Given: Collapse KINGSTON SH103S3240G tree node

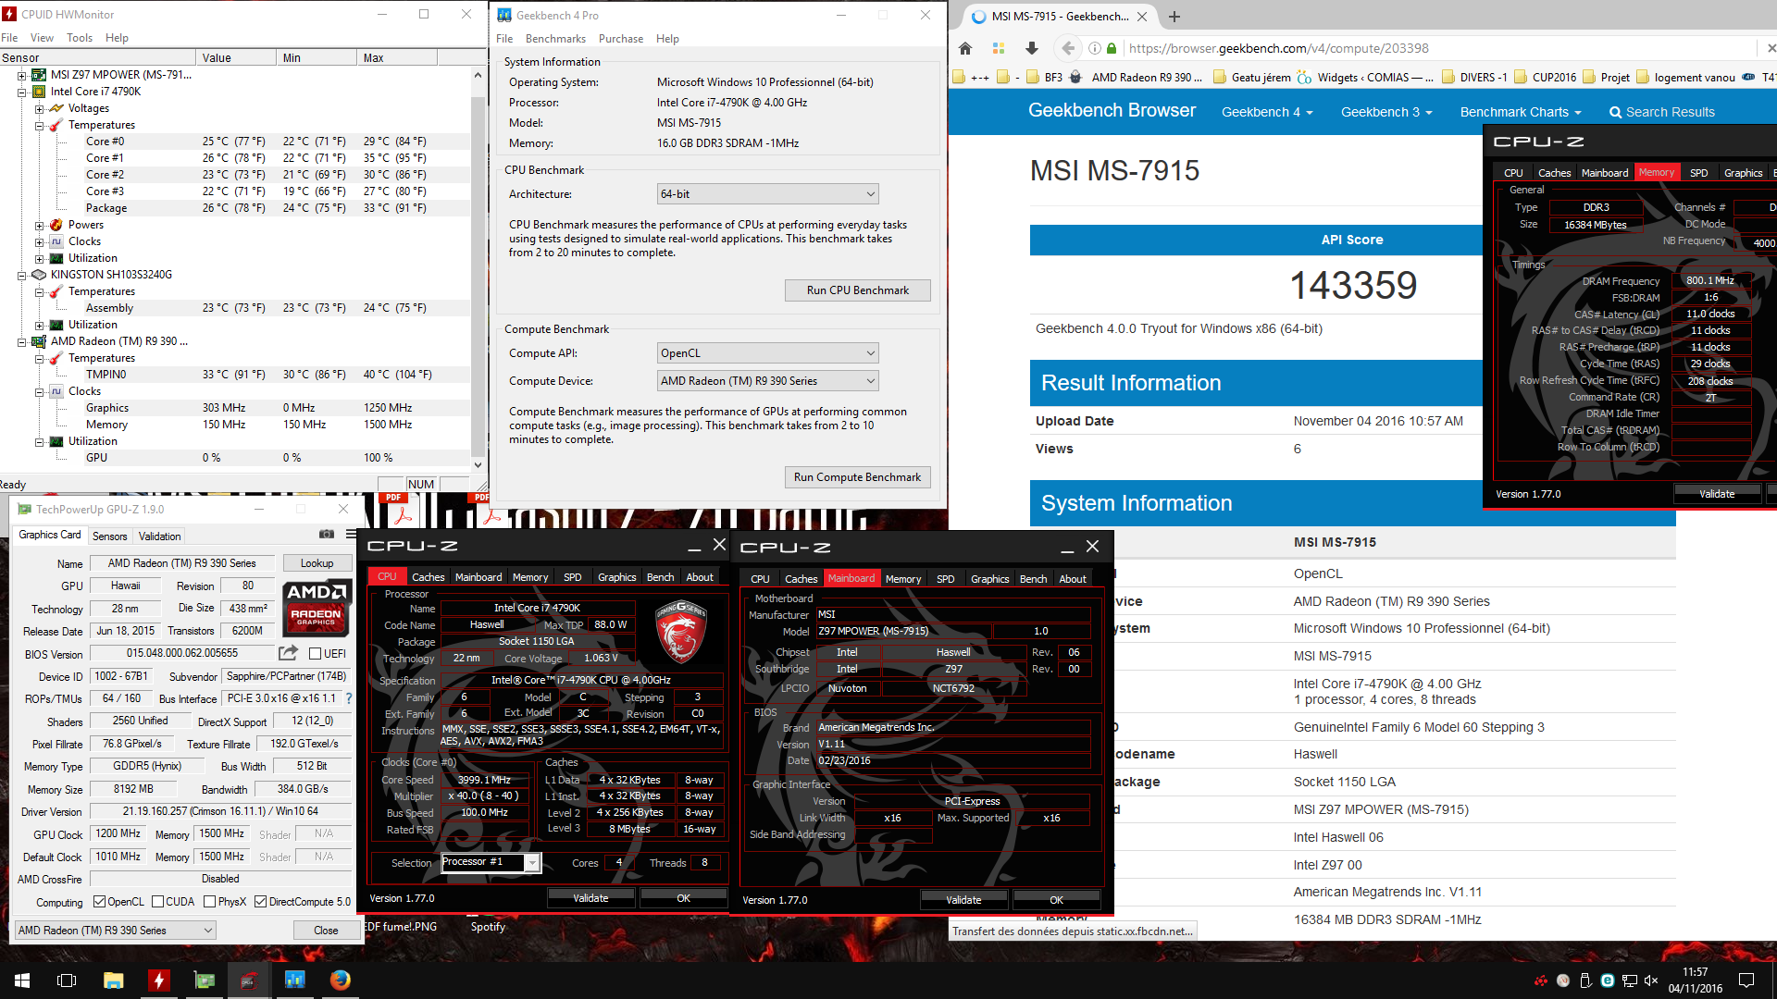Looking at the screenshot, I should (x=21, y=275).
